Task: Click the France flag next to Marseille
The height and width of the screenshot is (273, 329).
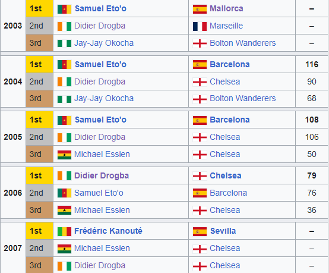Action: [x=200, y=26]
